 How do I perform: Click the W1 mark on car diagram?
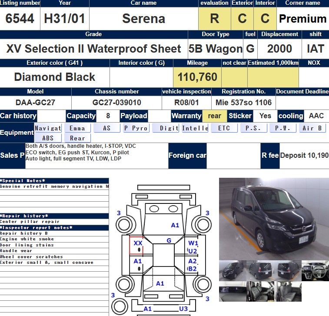(193, 243)
